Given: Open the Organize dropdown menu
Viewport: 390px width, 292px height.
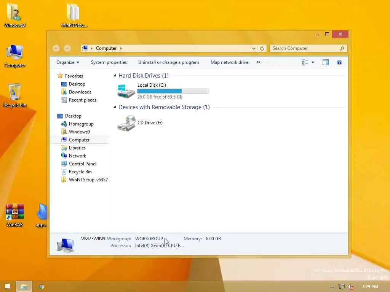Looking at the screenshot, I should point(68,62).
